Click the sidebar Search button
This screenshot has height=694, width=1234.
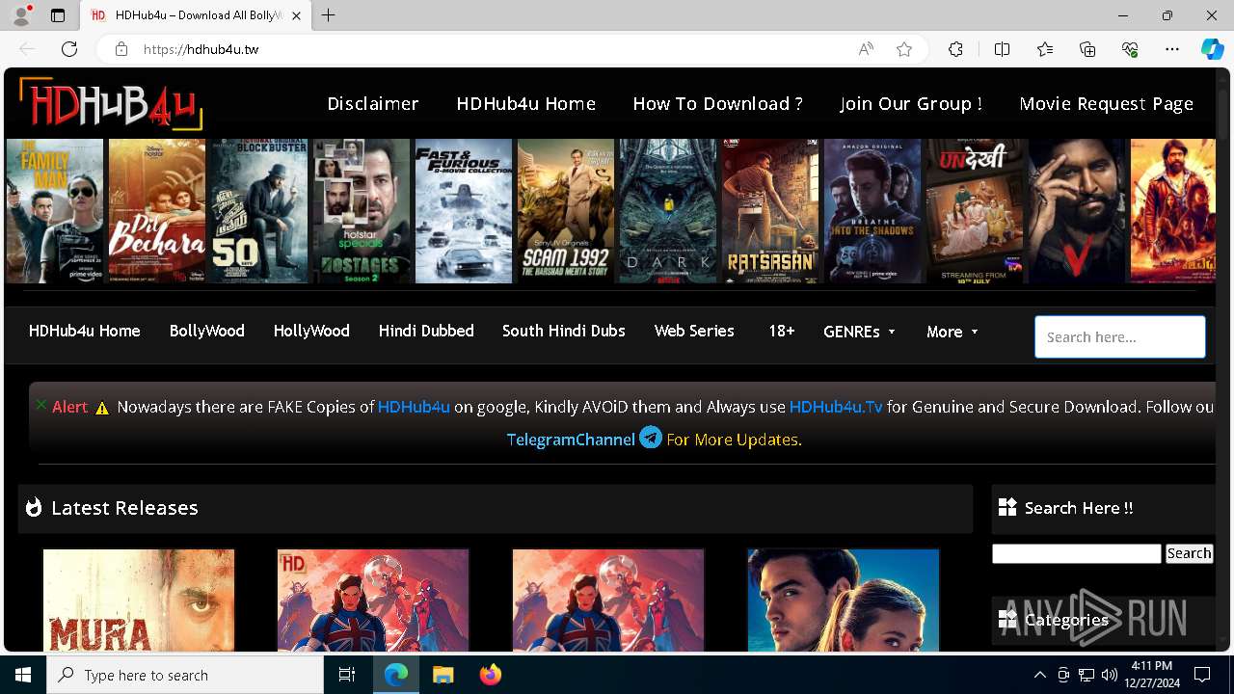(x=1189, y=553)
